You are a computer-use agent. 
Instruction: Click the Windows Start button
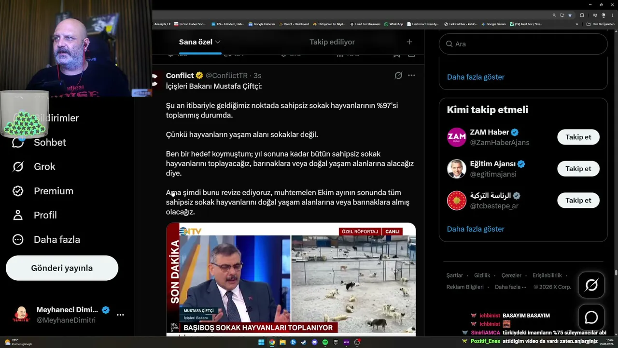tap(261, 342)
